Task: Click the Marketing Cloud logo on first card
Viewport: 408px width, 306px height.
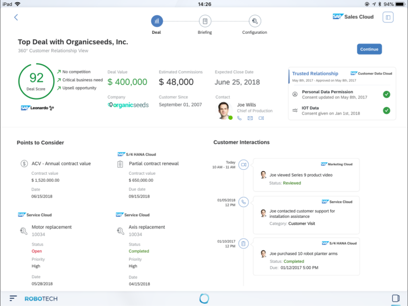Action: 336,164
